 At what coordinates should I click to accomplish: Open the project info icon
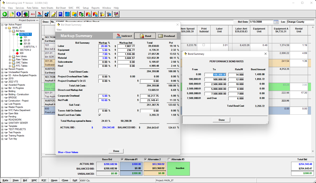18,14
